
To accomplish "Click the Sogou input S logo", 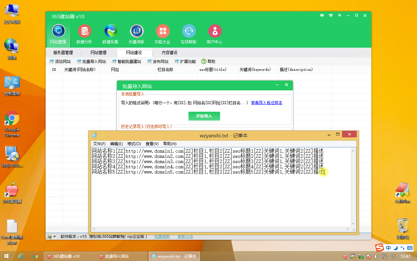I will [x=379, y=248].
